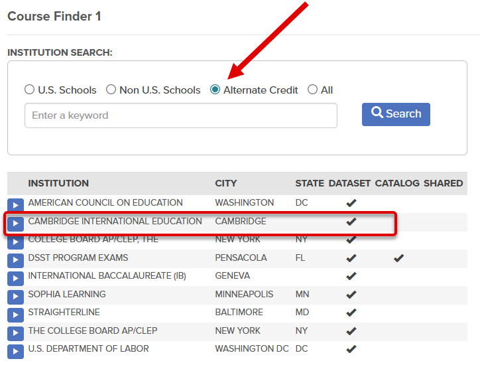Click COLLEGE BOARD AP/CLEP, THE institution name
Screen dimensions: 480x365
pyautogui.click(x=93, y=239)
